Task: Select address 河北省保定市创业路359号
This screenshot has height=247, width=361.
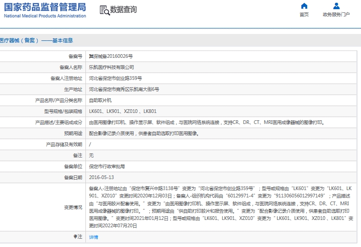Action: pos(115,78)
